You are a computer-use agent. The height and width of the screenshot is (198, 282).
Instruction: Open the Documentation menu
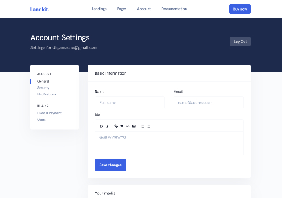(174, 9)
